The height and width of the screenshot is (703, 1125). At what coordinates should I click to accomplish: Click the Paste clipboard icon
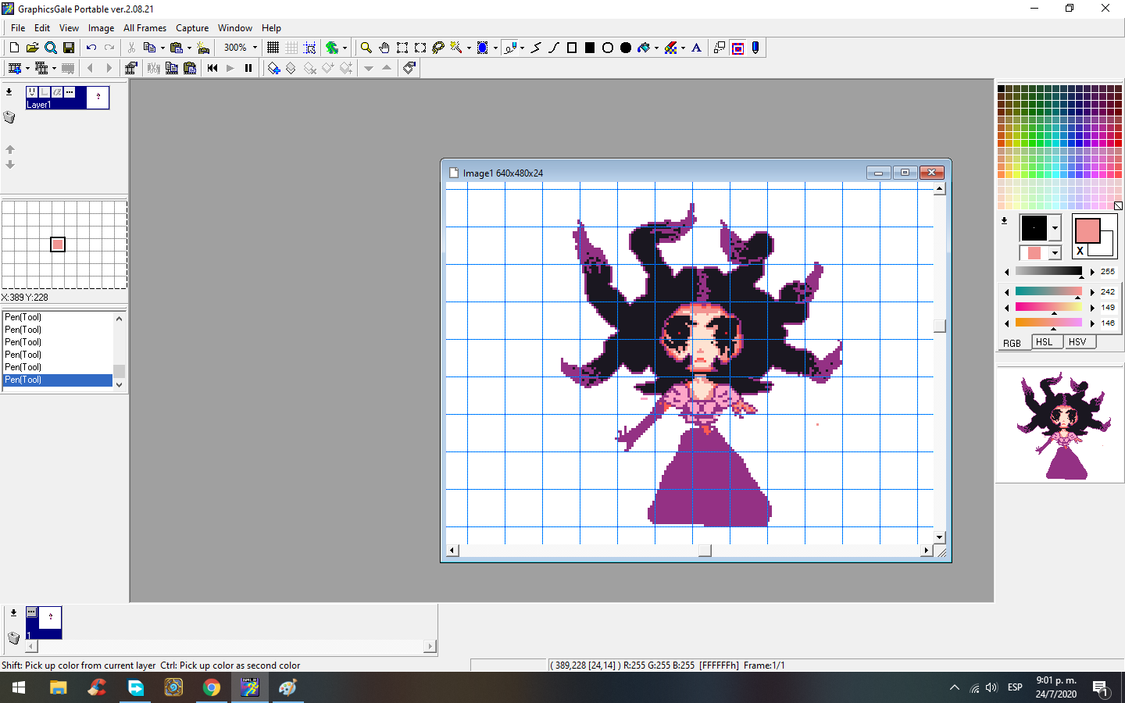tap(176, 48)
